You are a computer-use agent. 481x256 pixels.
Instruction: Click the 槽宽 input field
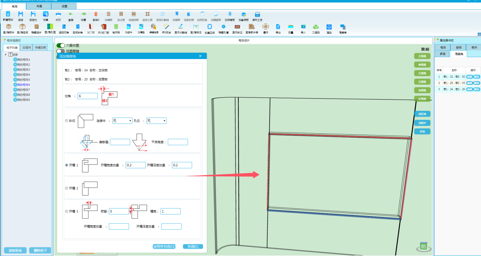170,212
